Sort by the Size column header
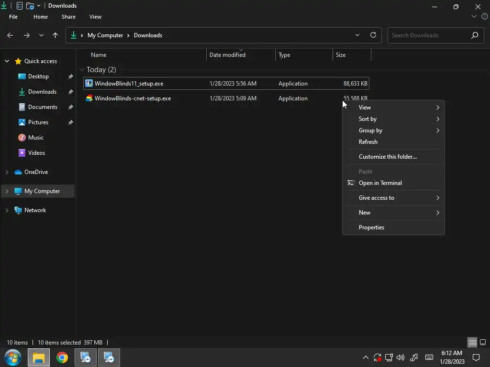 coord(341,55)
